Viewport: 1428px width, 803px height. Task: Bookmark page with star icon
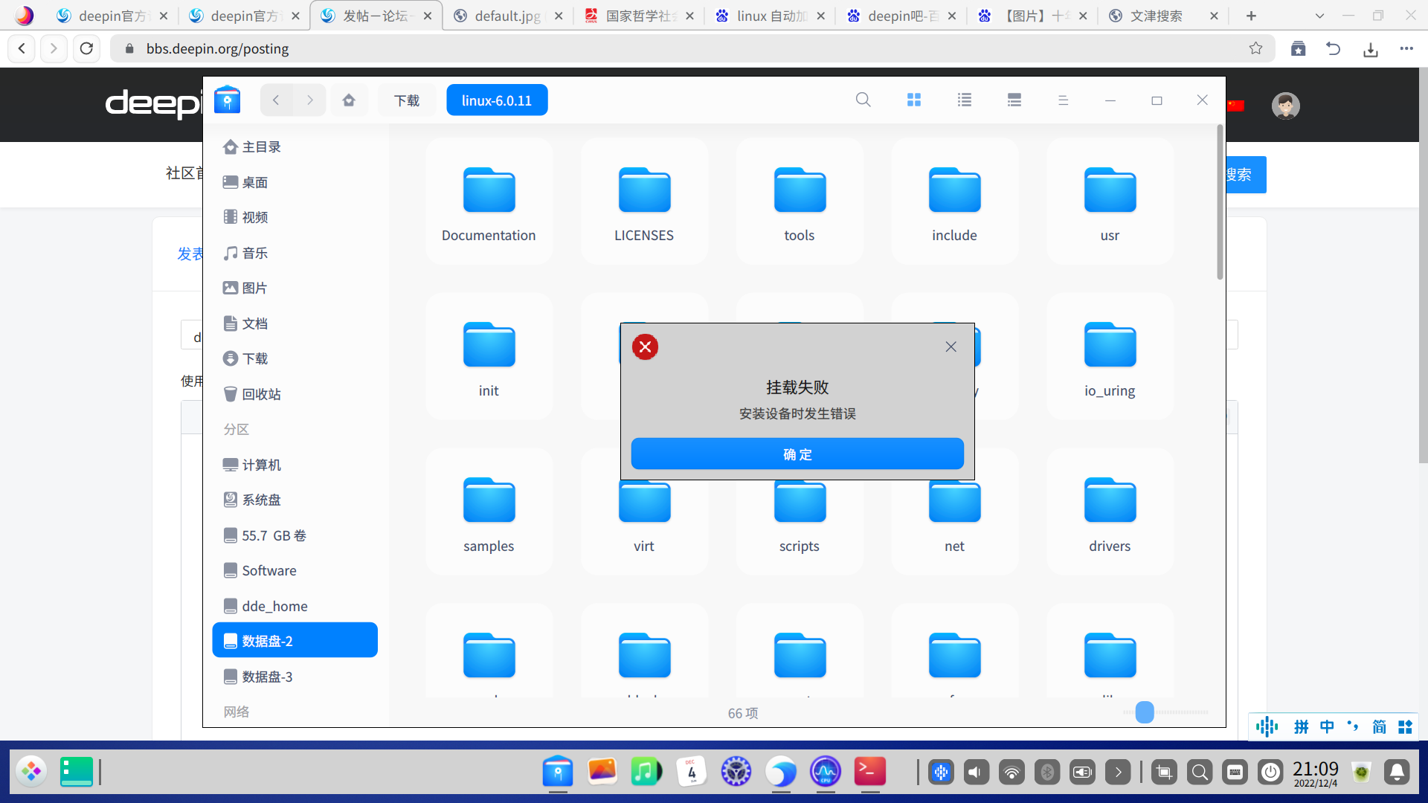1255,48
